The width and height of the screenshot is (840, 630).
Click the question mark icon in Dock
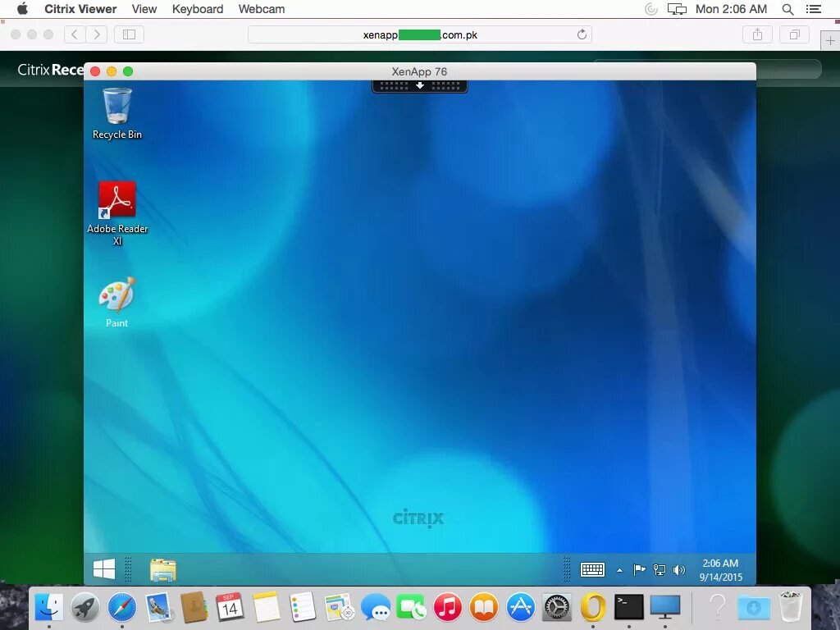tap(717, 607)
